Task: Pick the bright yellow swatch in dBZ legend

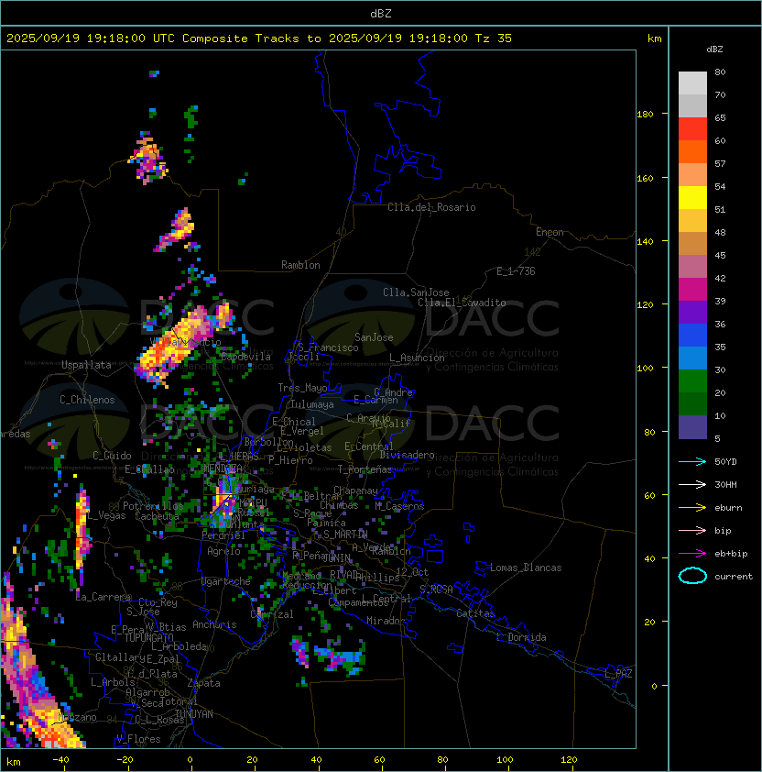Action: coord(692,198)
